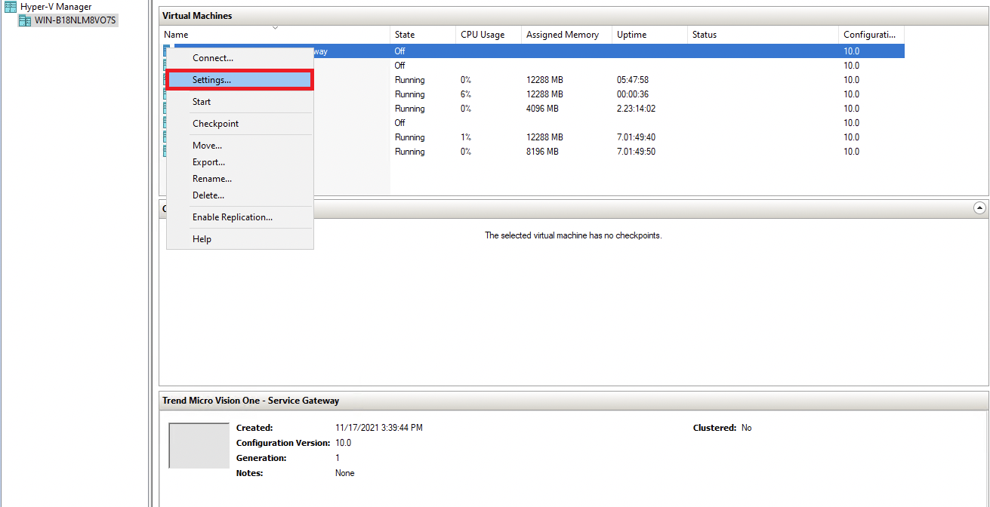The height and width of the screenshot is (507, 990).
Task: Choose Delete from the context menu
Action: [208, 195]
